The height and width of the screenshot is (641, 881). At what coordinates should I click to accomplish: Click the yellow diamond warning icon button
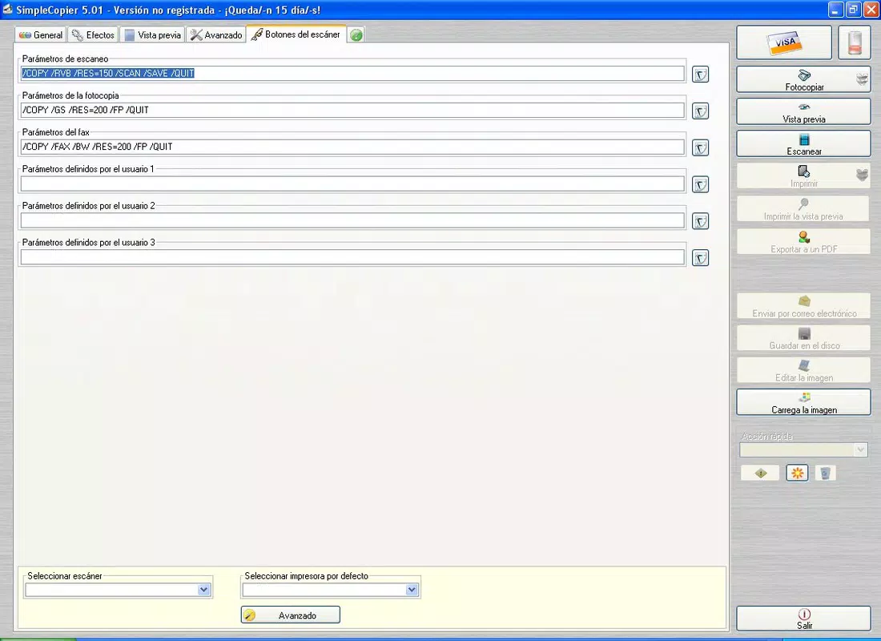[x=760, y=474]
